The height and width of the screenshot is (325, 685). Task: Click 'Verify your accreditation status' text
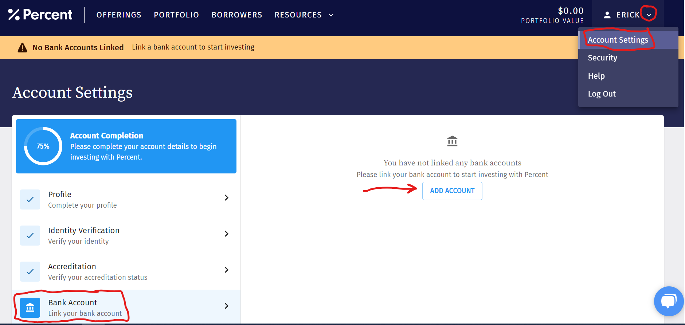(x=98, y=277)
